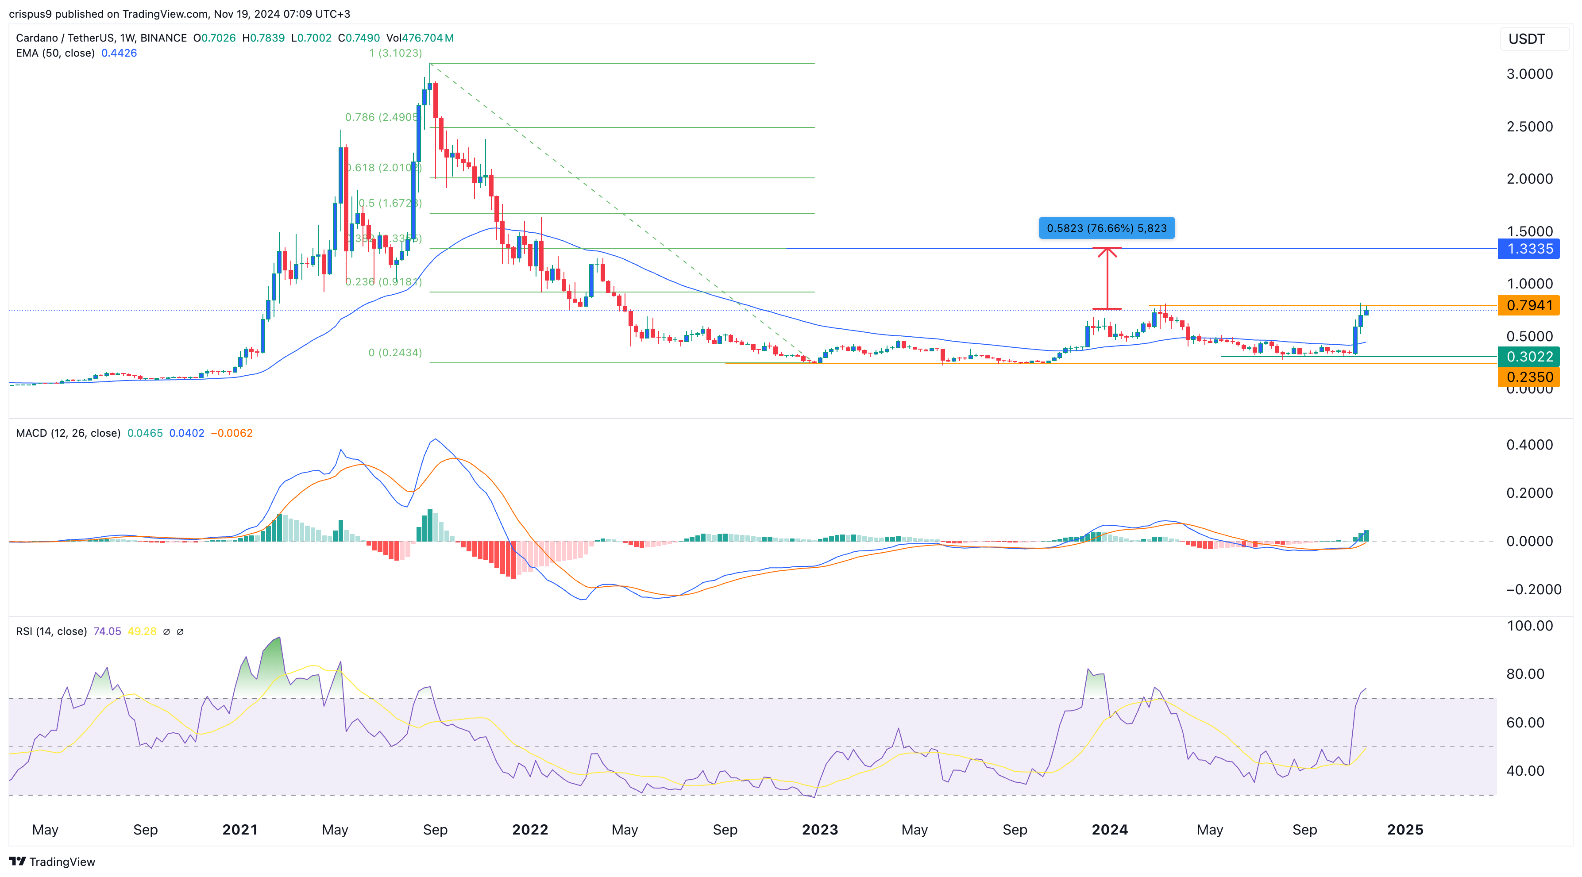The image size is (1582, 877).
Task: Click the USDT currency label
Action: coord(1526,39)
